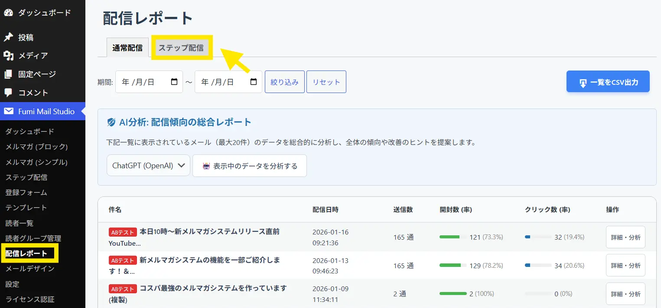
Task: Open 詳細・分析 for the 2026-01-16 mail
Action: (625, 237)
